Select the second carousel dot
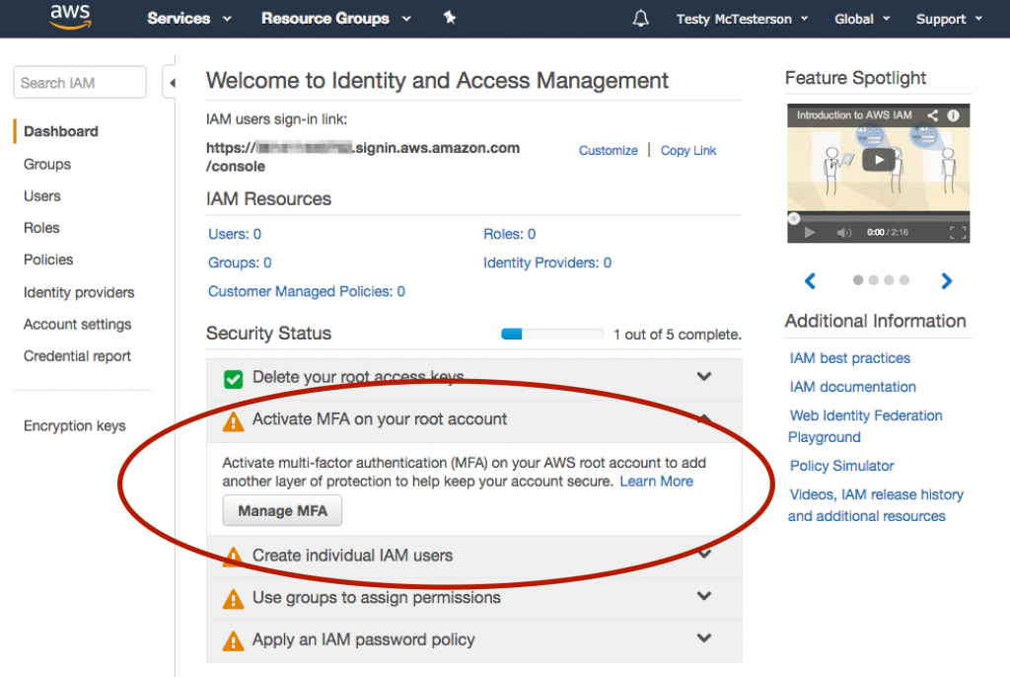This screenshot has height=677, width=1010. click(x=874, y=280)
